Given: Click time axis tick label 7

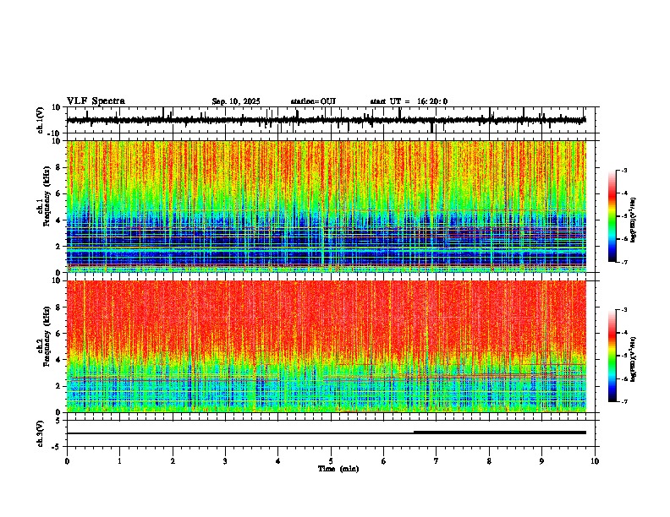Looking at the screenshot, I should 437,461.
